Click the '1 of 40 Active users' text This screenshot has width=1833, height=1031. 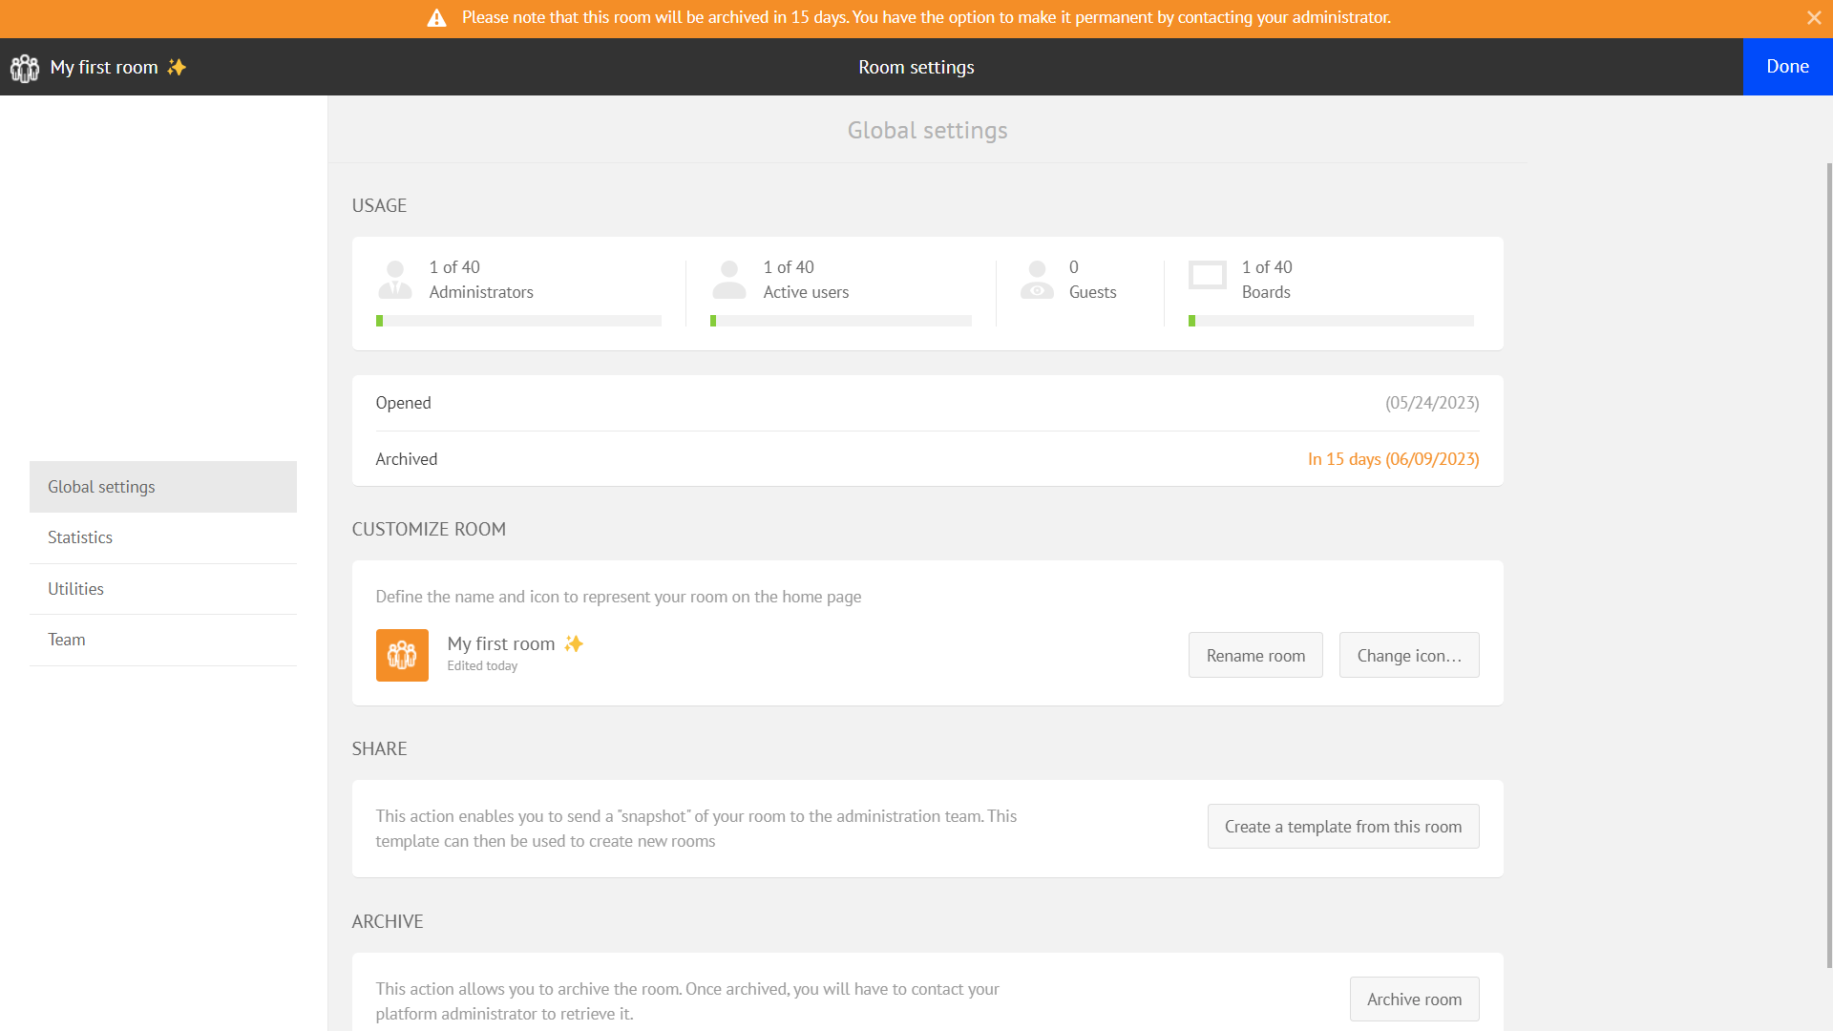806,280
